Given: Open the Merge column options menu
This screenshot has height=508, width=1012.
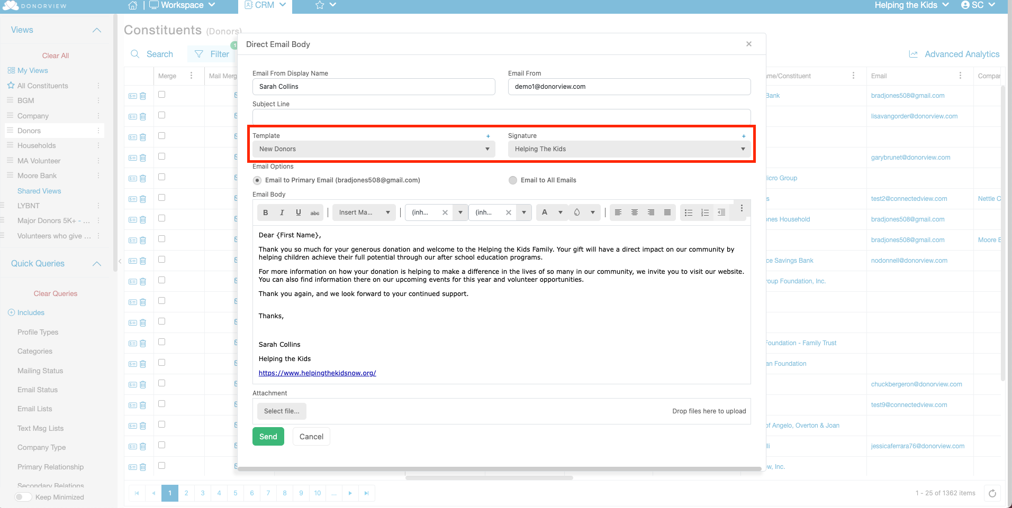Looking at the screenshot, I should pyautogui.click(x=192, y=76).
